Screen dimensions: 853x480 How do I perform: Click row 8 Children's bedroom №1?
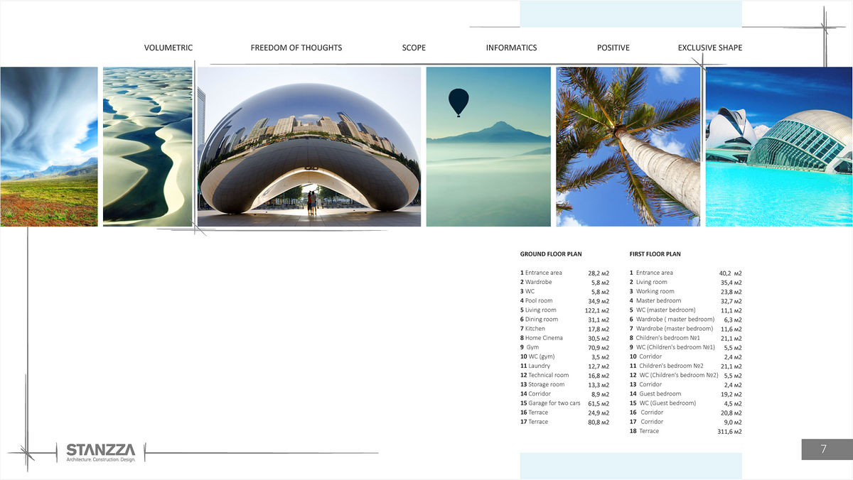tap(685, 338)
